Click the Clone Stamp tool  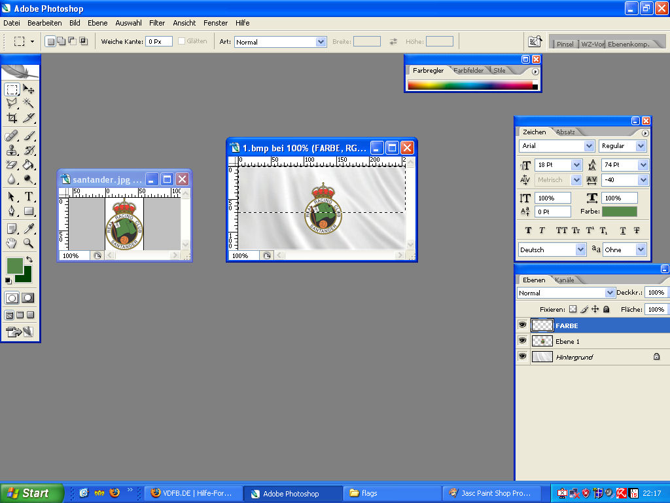12,150
